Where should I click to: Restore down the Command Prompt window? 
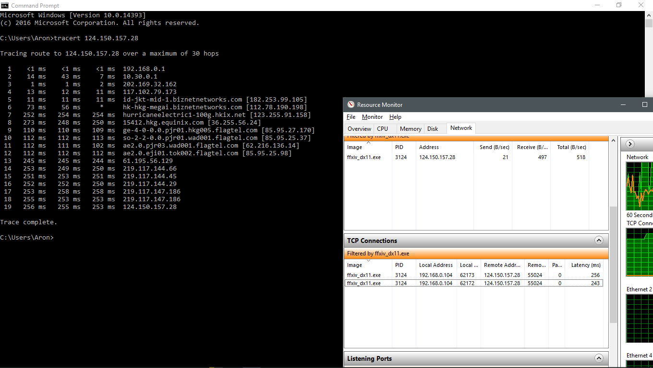619,5
